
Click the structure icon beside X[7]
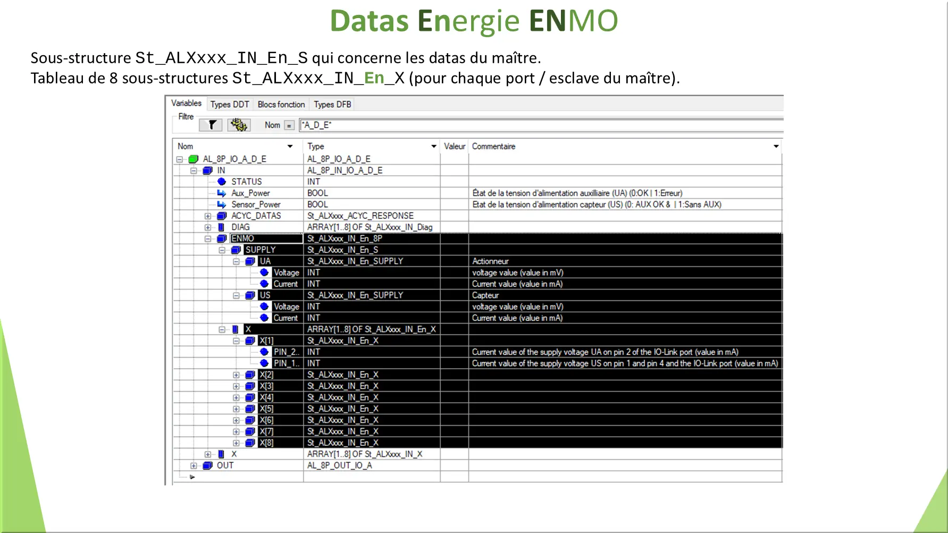[250, 432]
